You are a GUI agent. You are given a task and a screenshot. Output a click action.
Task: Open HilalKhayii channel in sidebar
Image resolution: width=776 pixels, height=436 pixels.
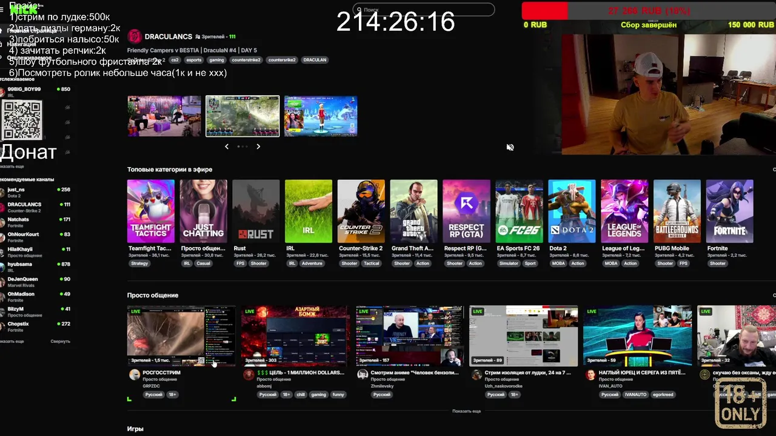35,252
